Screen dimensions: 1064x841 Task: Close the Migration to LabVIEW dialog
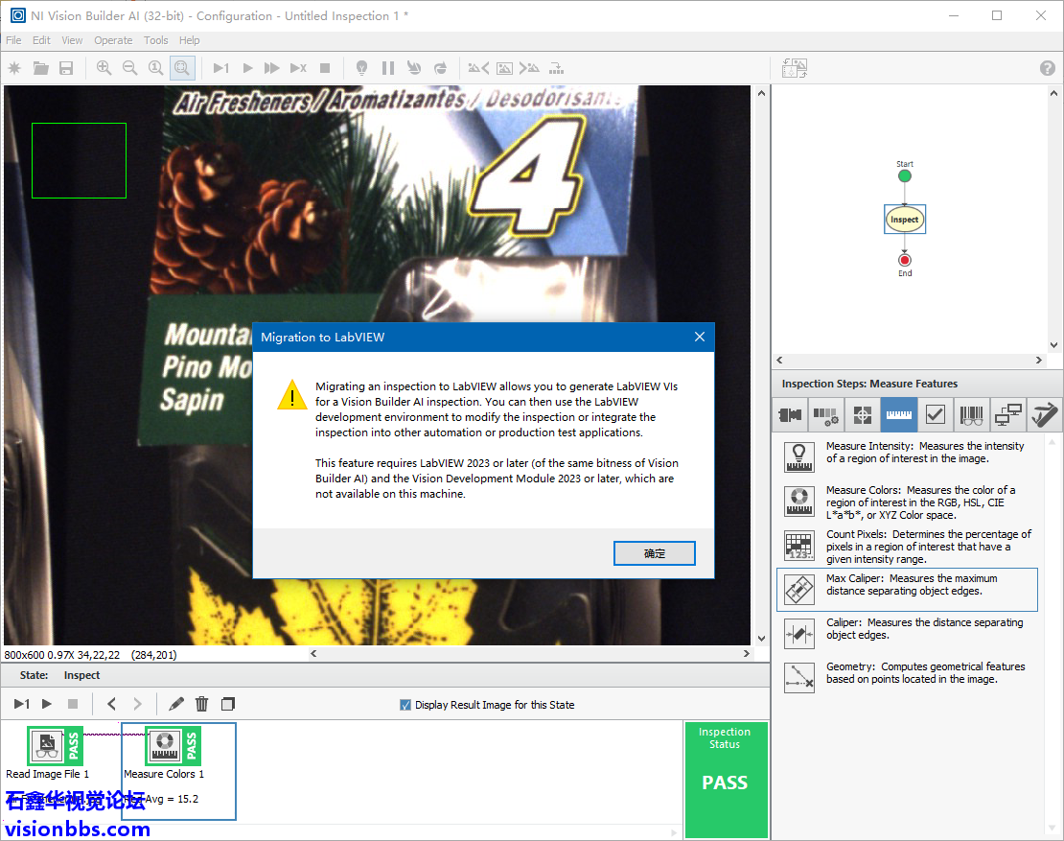pyautogui.click(x=699, y=337)
